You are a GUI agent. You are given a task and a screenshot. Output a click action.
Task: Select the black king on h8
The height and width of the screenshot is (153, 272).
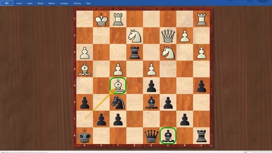click(x=85, y=136)
